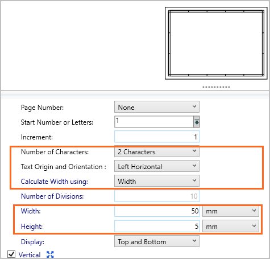Open the Display Top and Bottom dropdown
Image resolution: width=270 pixels, height=259 pixels.
pos(157,241)
